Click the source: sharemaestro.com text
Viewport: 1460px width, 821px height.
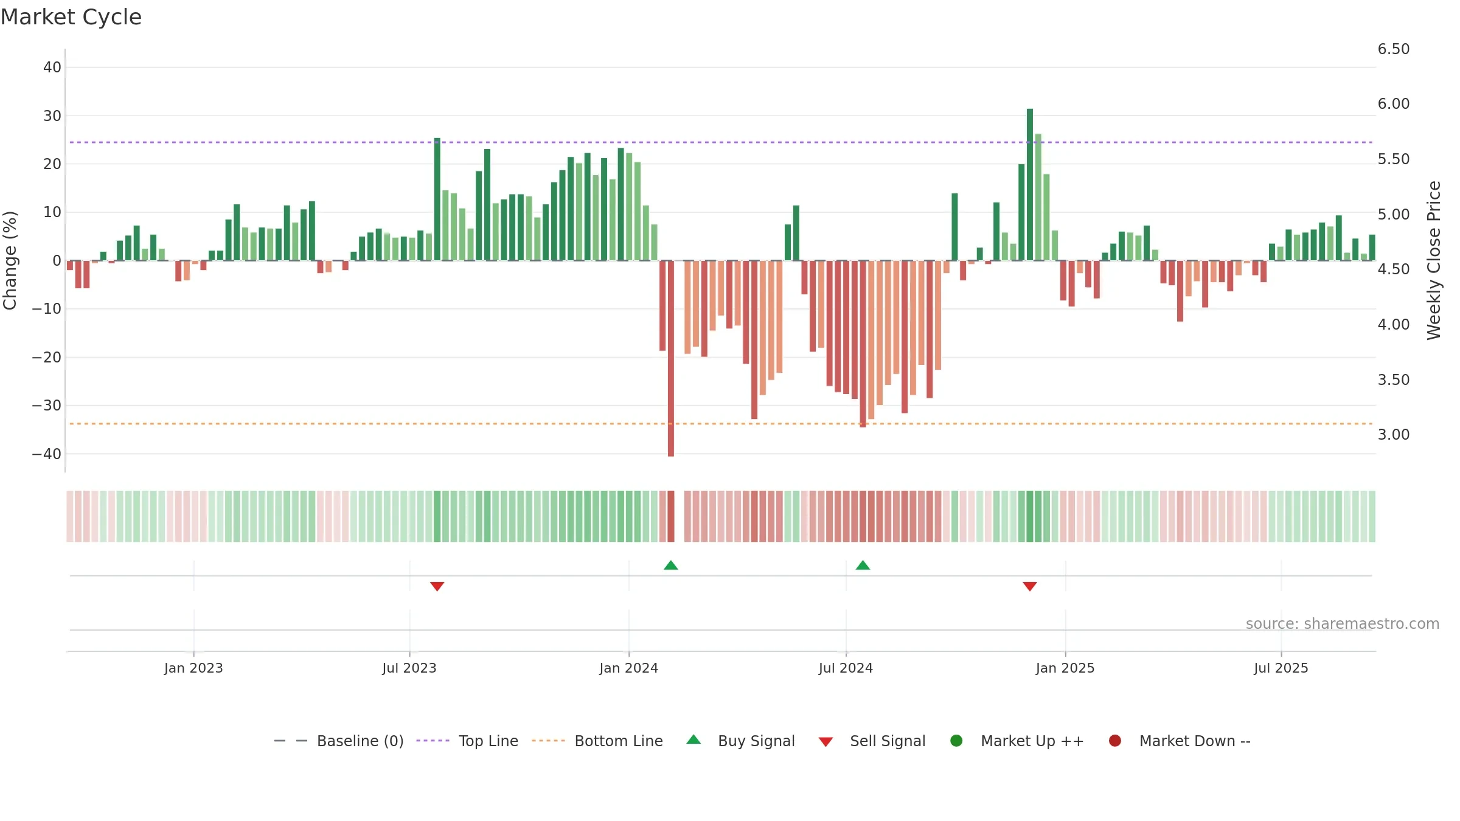[x=1343, y=624]
